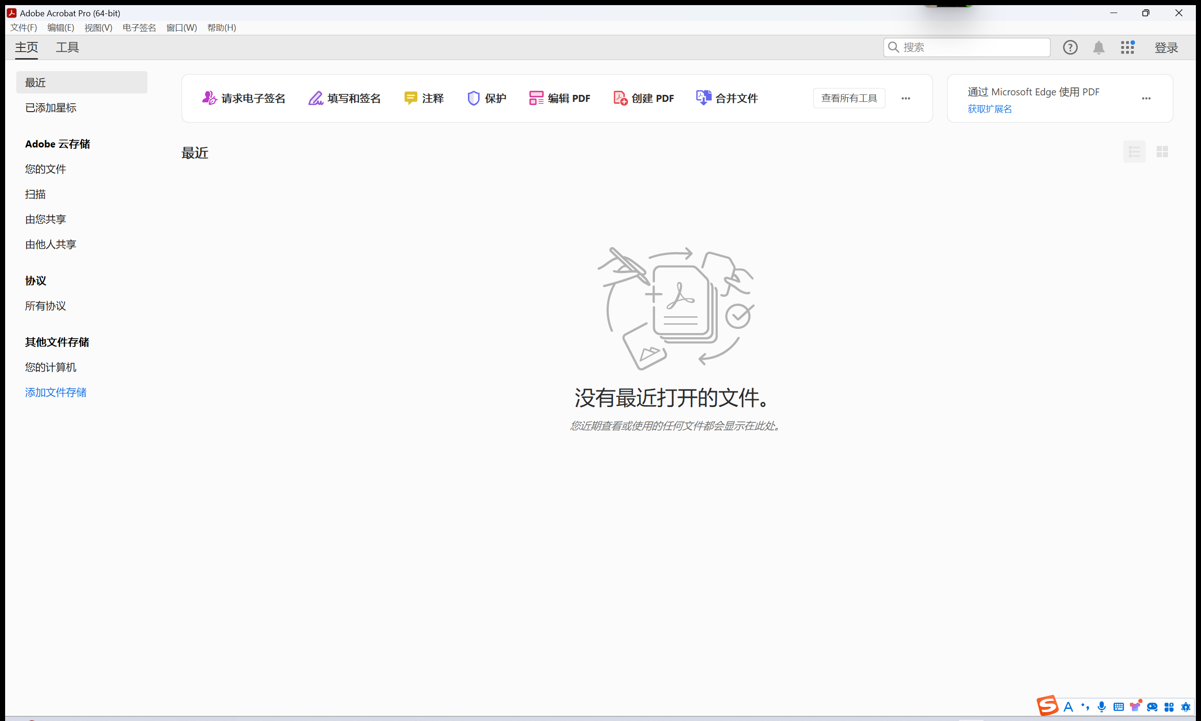Start the Create PDF tool (创建 PDF)
Viewport: 1201px width, 721px height.
click(x=643, y=98)
